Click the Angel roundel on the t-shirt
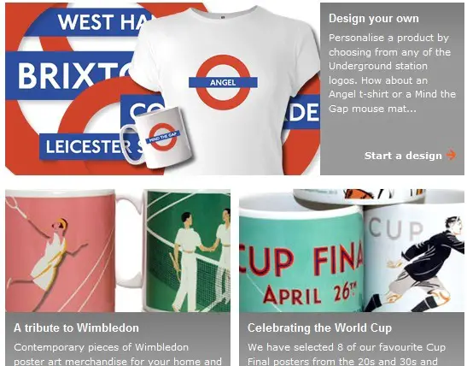The width and height of the screenshot is (467, 366). 223,82
